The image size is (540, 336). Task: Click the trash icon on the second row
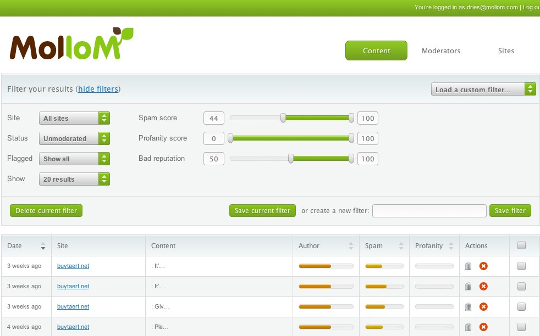pos(468,286)
